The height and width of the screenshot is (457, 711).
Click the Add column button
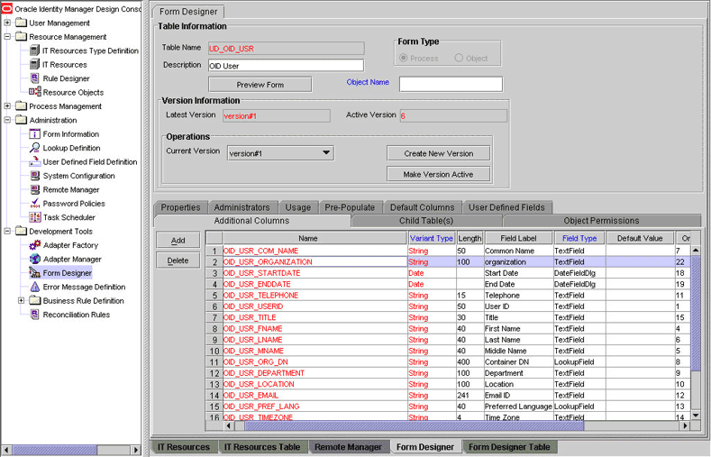[x=178, y=241]
